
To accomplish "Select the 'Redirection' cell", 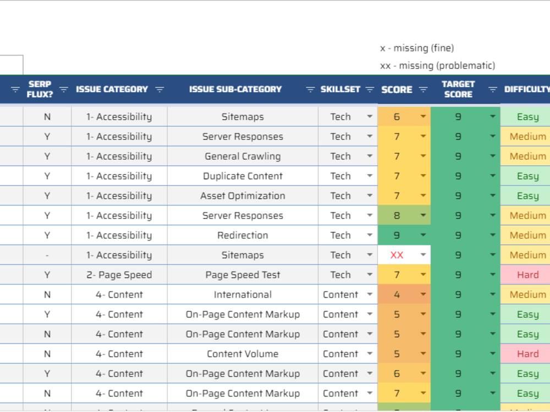I will coord(243,236).
